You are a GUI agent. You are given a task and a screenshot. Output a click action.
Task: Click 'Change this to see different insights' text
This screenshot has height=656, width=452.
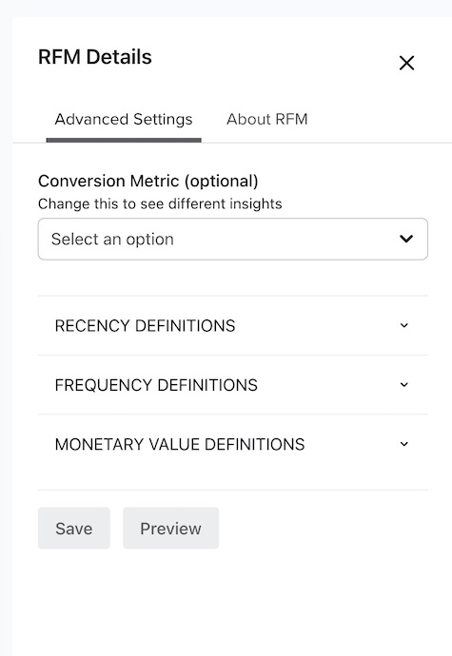pyautogui.click(x=160, y=203)
